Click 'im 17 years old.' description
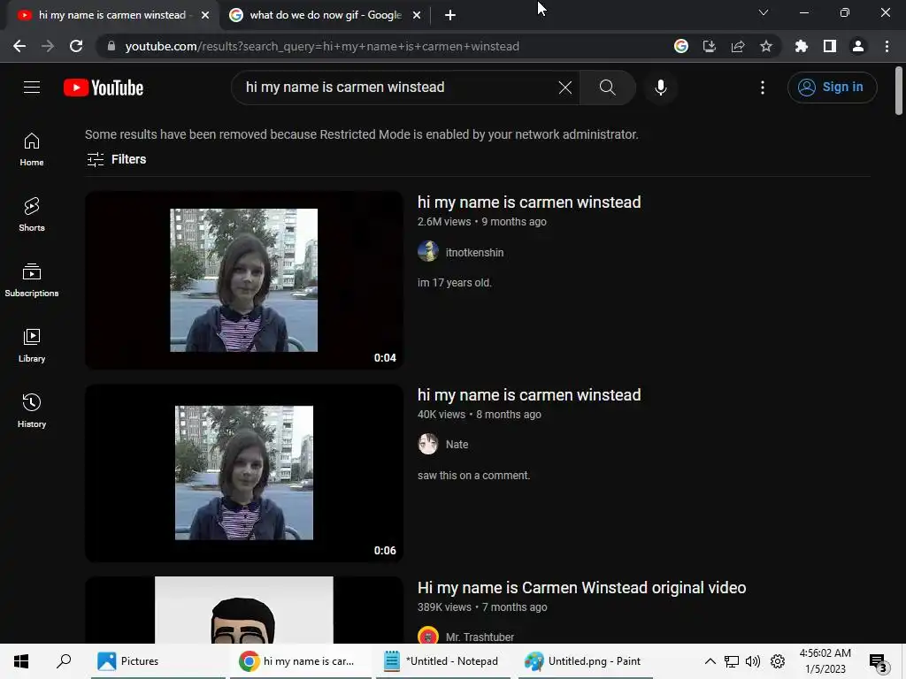Screen dimensions: 906x679 tap(454, 283)
